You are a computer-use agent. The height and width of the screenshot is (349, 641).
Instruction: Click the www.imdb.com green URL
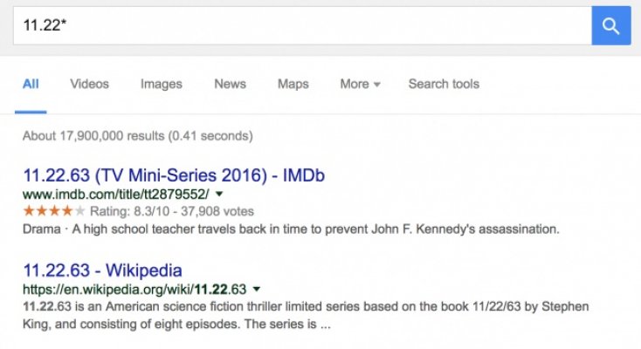pos(116,194)
